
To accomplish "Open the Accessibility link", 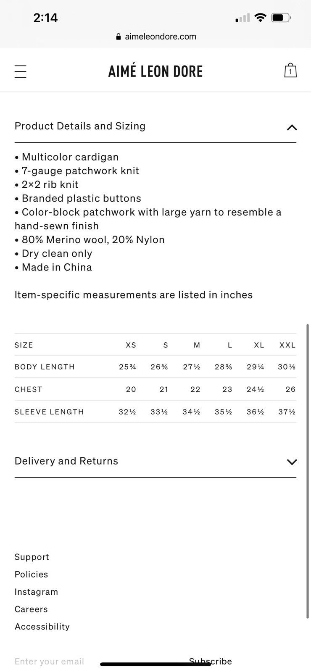I will click(42, 627).
